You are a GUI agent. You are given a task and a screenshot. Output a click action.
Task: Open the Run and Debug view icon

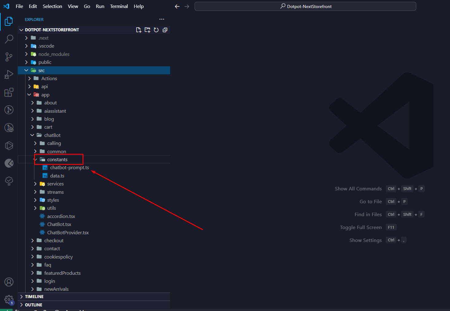coord(9,75)
